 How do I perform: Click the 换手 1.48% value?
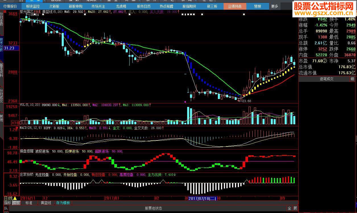pyautogui.click(x=350, y=19)
